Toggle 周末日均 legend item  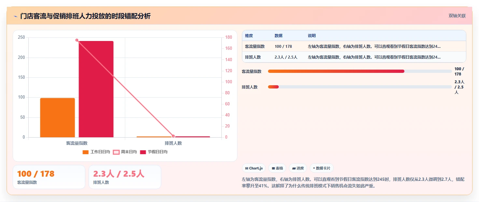(x=125, y=152)
